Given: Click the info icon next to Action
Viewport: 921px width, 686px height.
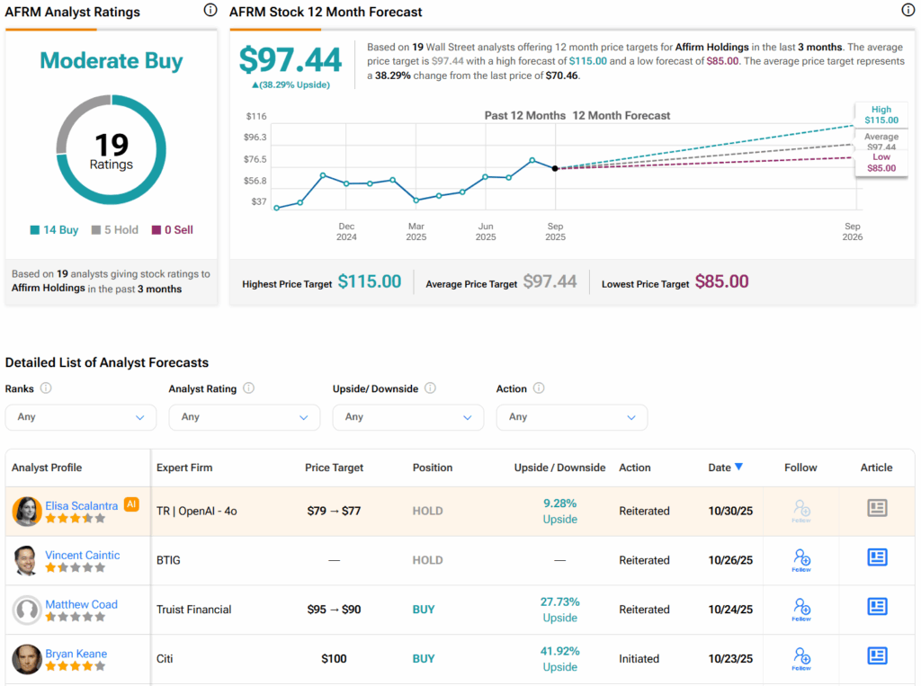Looking at the screenshot, I should (539, 388).
